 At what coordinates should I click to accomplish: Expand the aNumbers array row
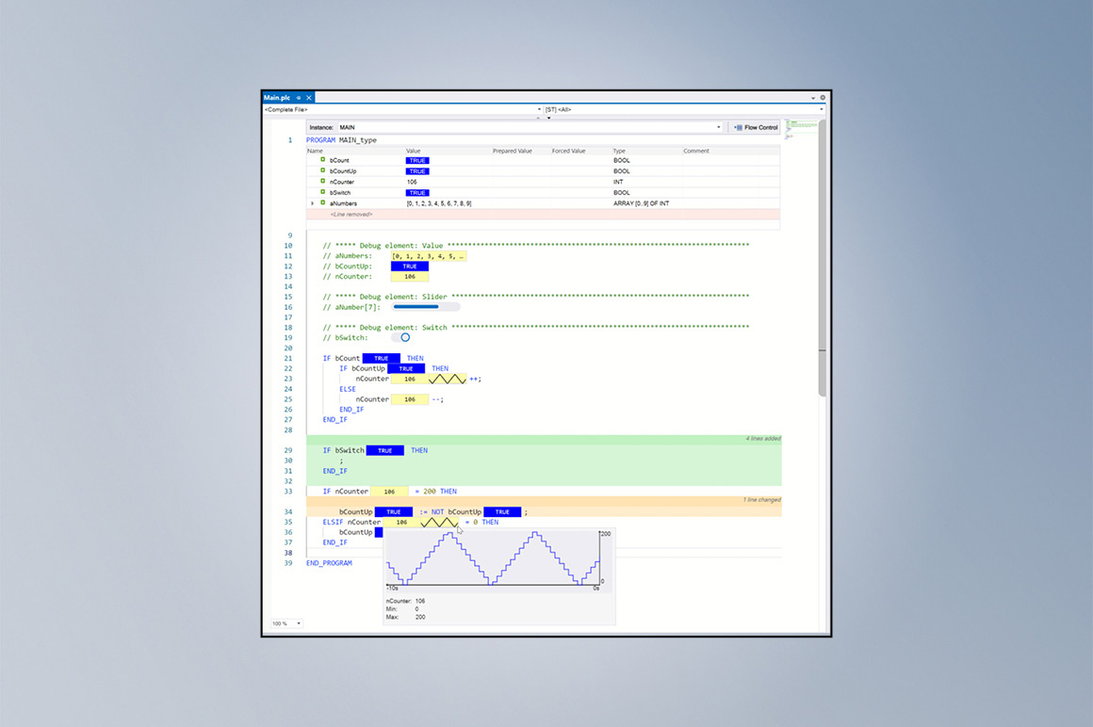pos(313,203)
